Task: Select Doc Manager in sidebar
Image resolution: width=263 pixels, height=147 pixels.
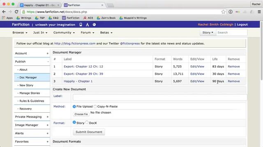Action: click(x=32, y=78)
